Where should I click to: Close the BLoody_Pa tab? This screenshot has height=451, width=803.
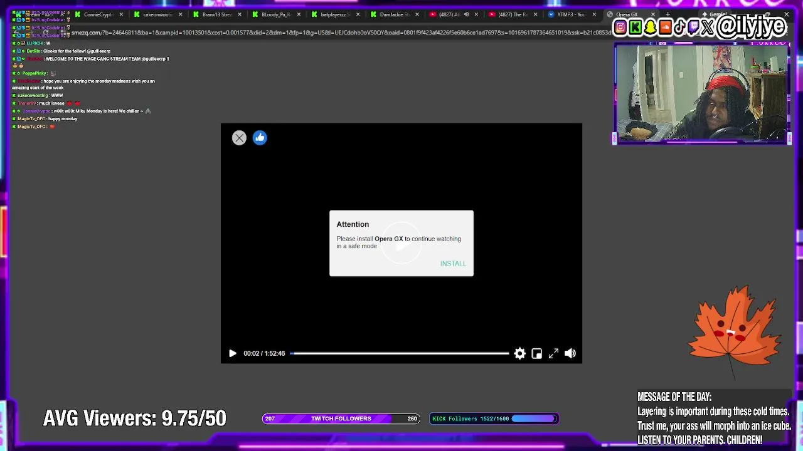(299, 14)
